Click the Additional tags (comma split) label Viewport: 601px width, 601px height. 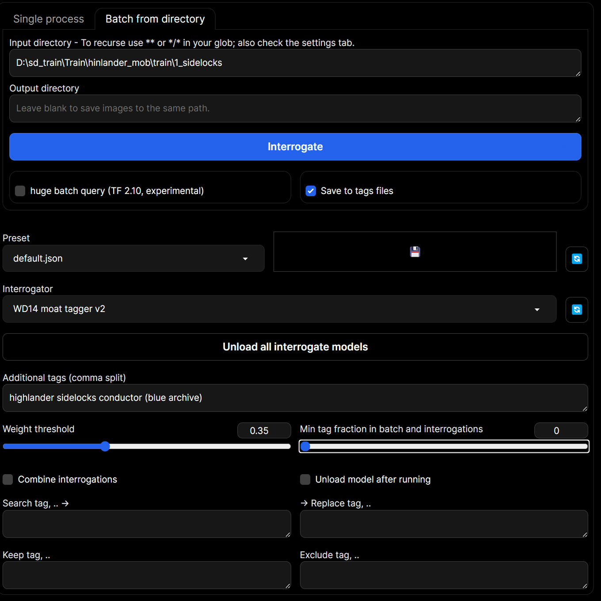(x=65, y=378)
